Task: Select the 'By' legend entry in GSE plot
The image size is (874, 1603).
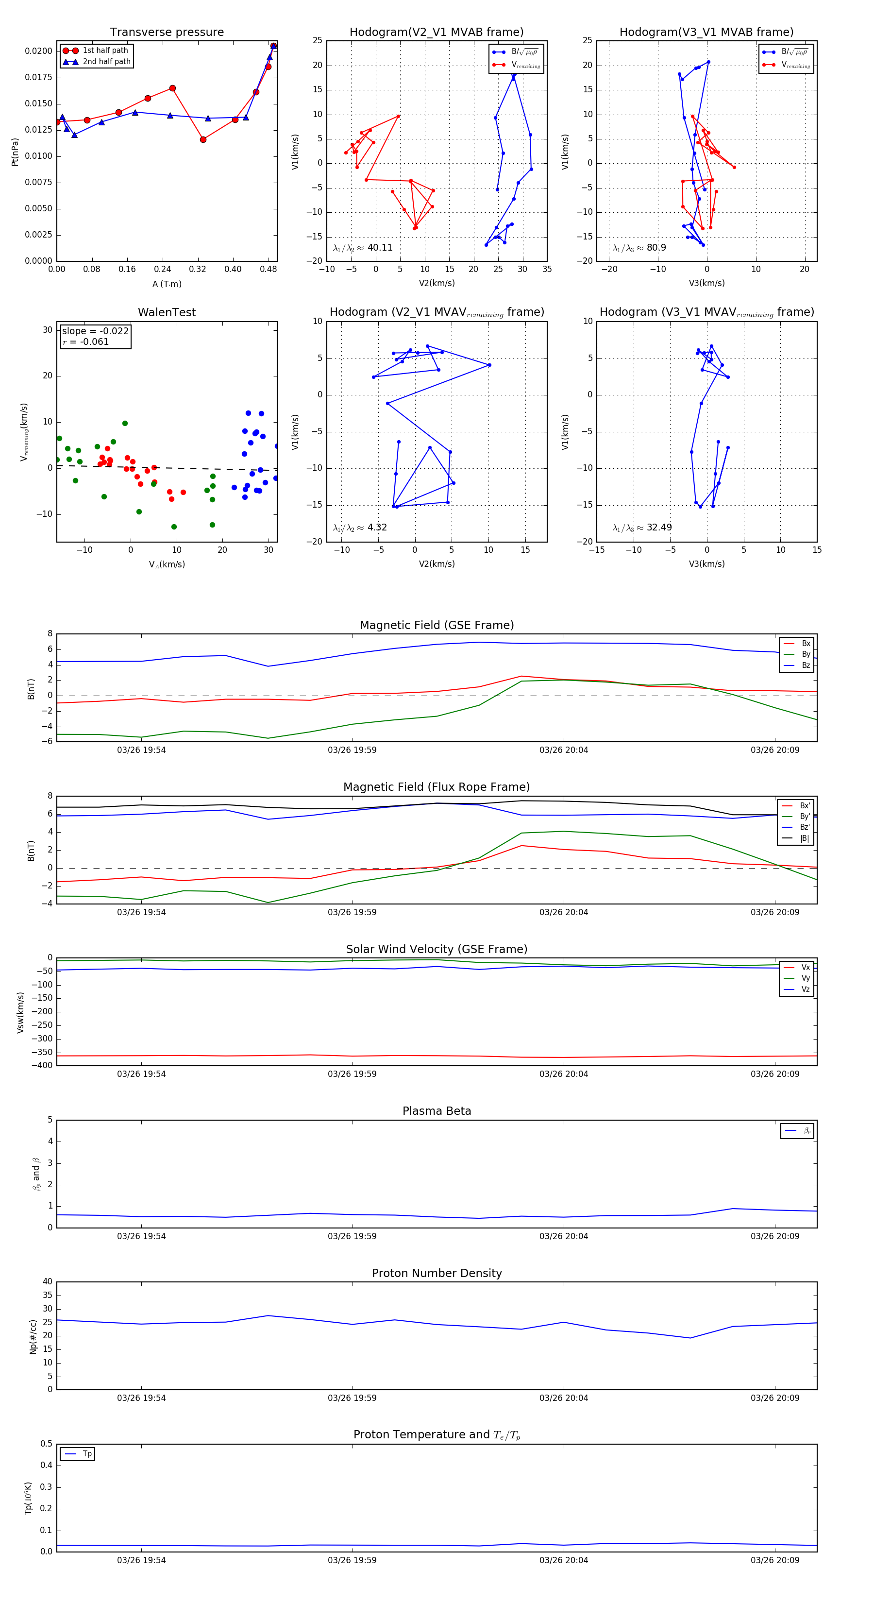Action: coord(797,654)
